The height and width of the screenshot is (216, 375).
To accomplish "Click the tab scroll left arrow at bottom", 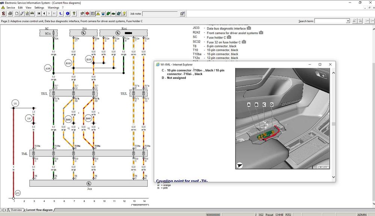I will click(x=2, y=210).
